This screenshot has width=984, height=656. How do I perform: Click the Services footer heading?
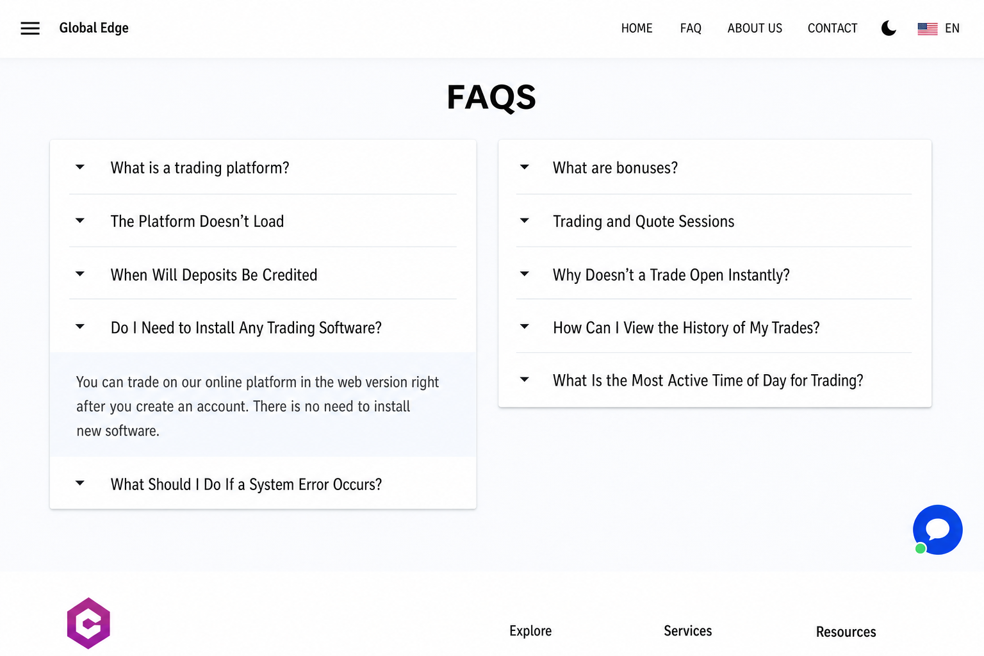(x=687, y=631)
